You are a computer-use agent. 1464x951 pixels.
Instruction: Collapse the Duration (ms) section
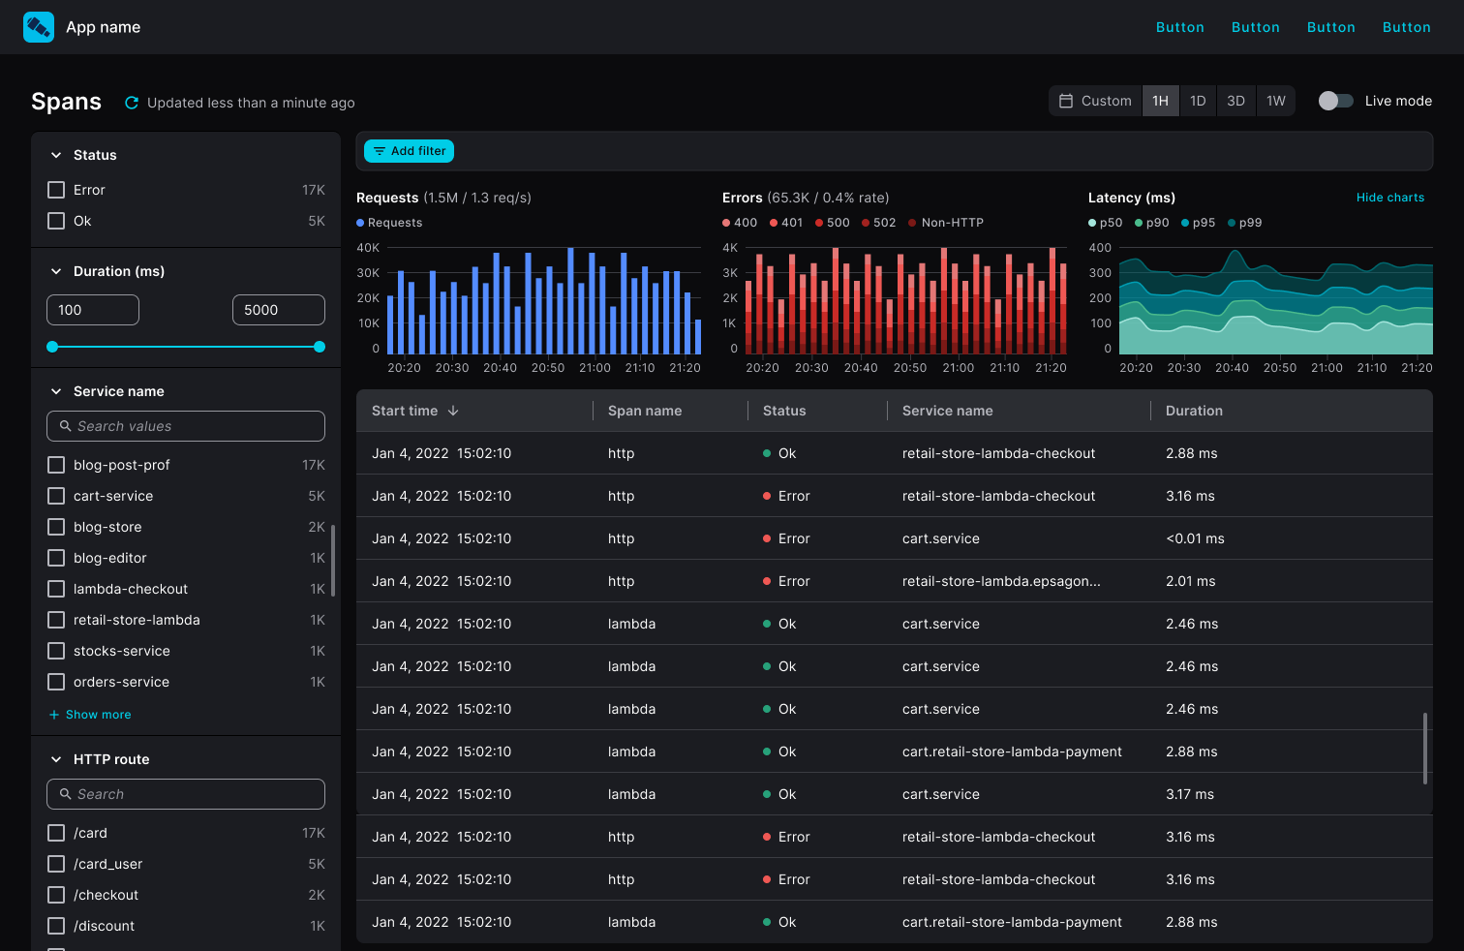point(56,271)
